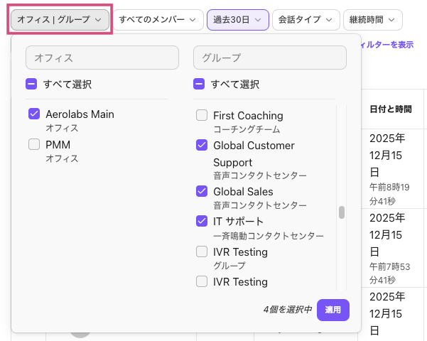Check the first IVR Testing グループ checkbox
427x341 pixels.
point(202,251)
